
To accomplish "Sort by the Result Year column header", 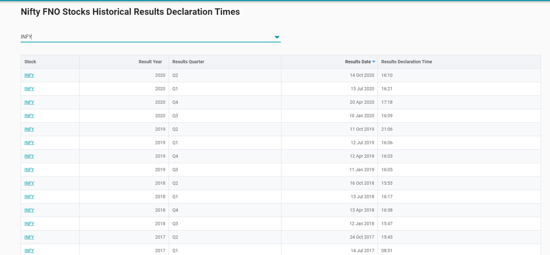I will (x=150, y=62).
